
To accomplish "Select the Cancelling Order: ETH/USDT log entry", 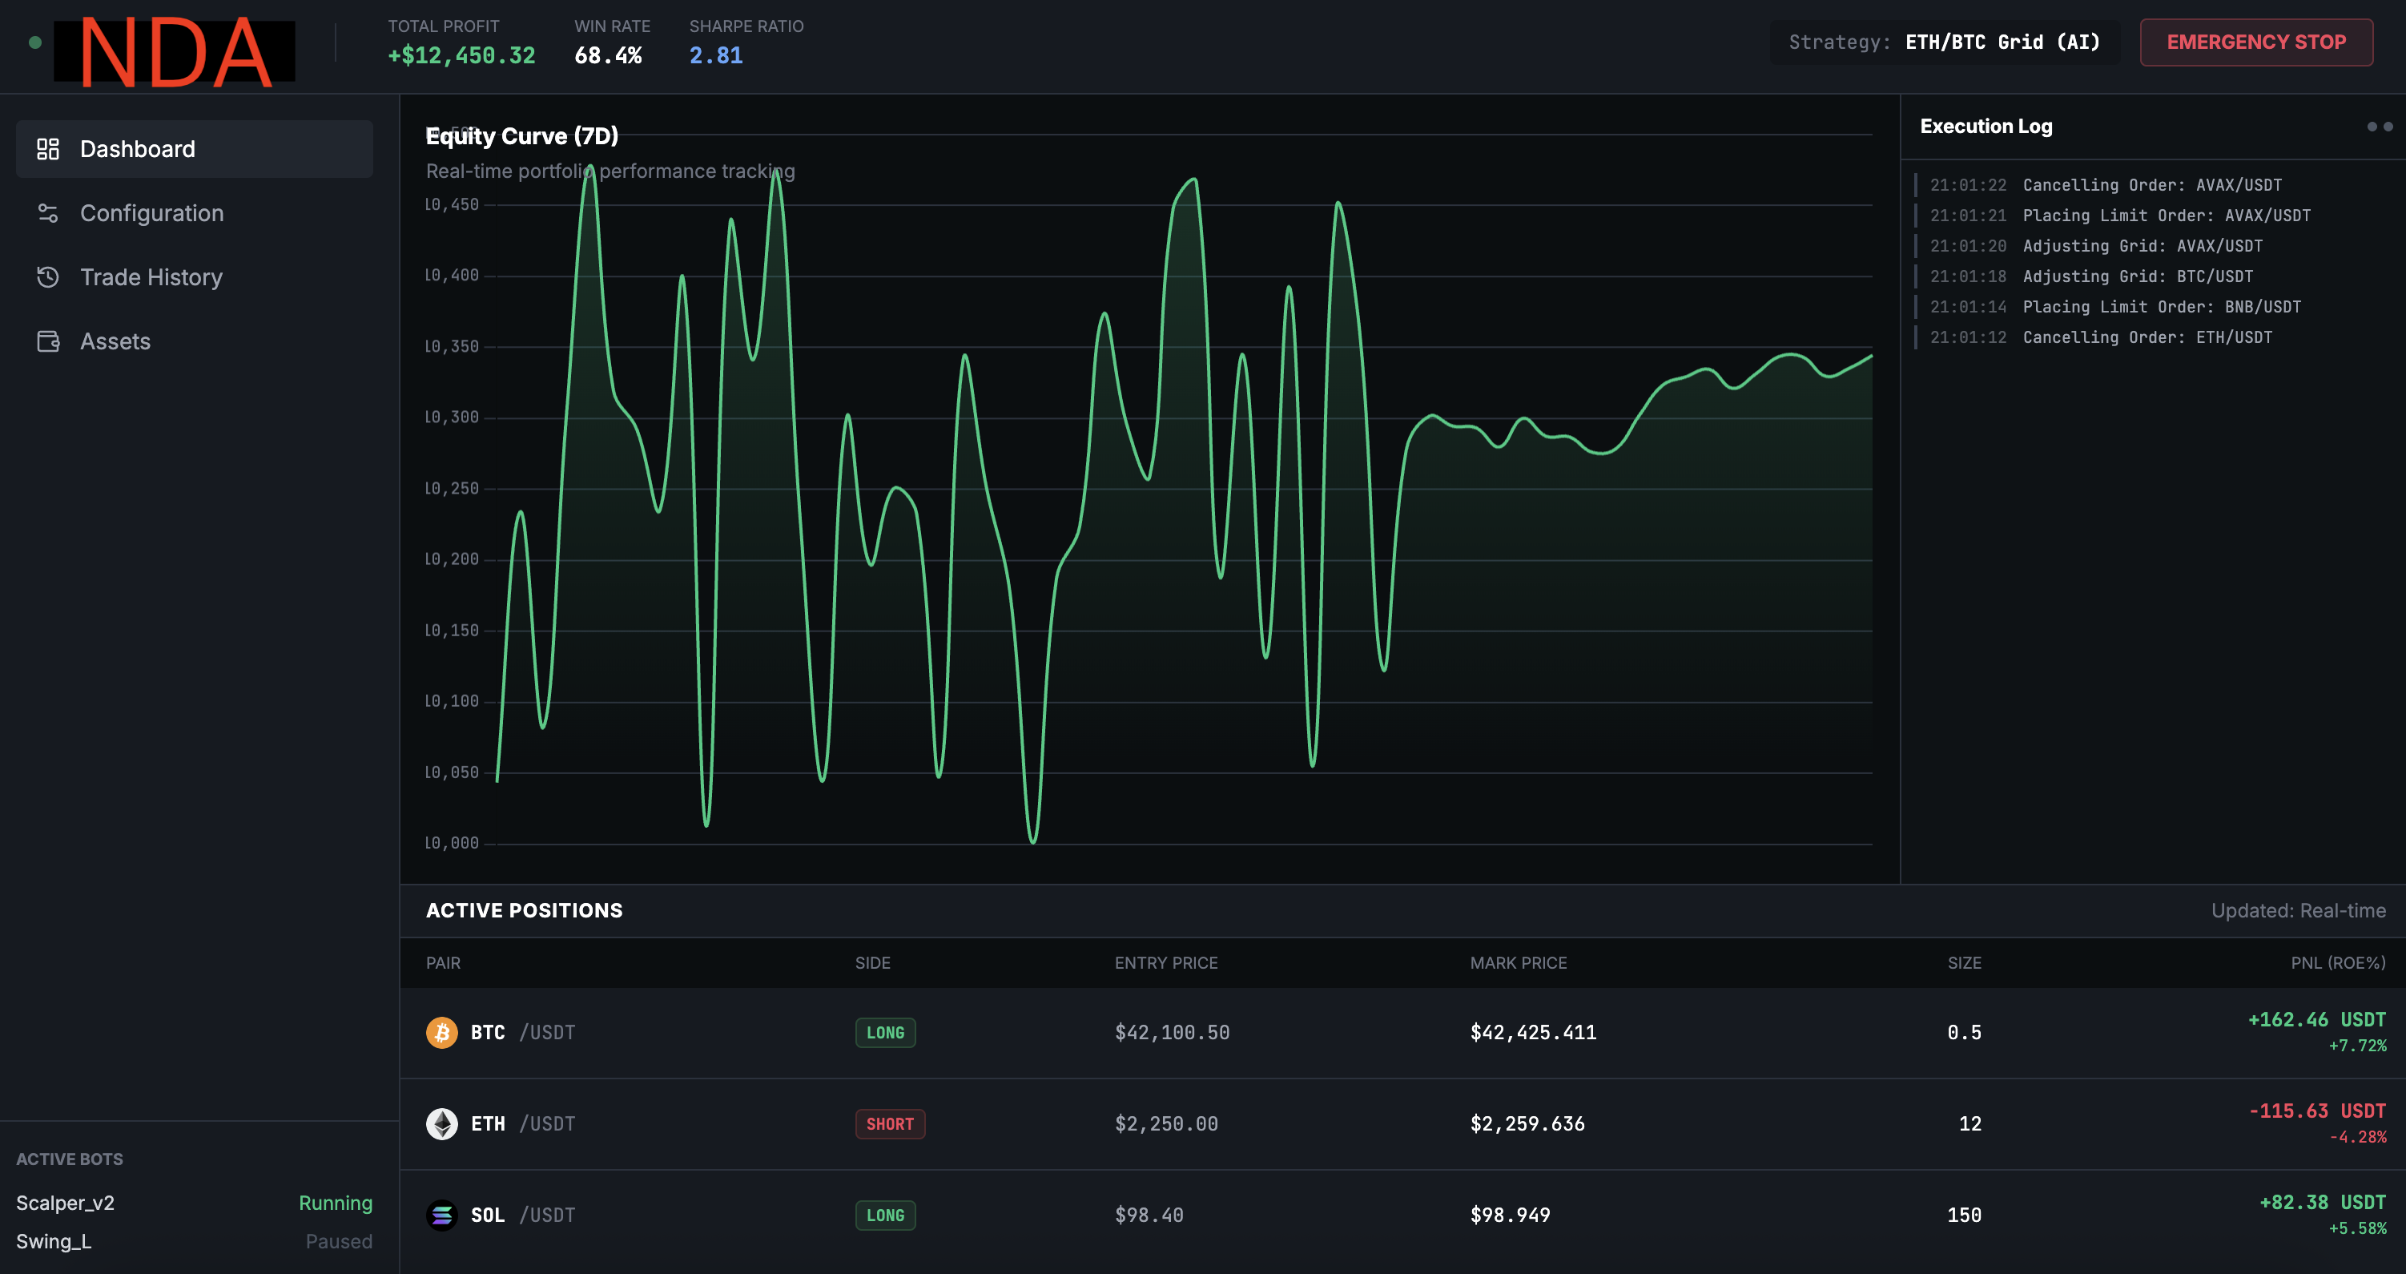I will [2146, 337].
